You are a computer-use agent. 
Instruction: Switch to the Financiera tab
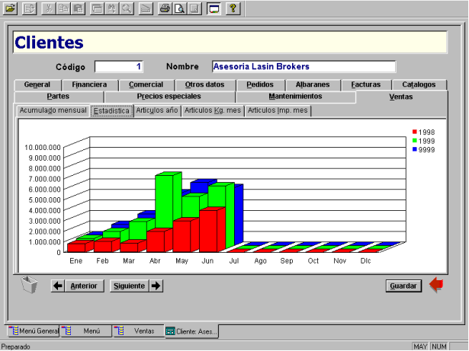(x=89, y=85)
